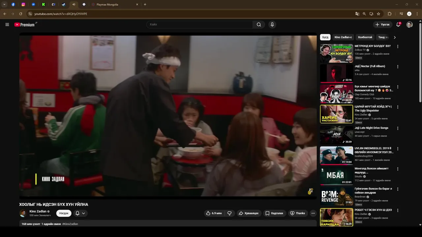Click the Нэгдэх join button
The image size is (422, 237).
click(x=64, y=213)
